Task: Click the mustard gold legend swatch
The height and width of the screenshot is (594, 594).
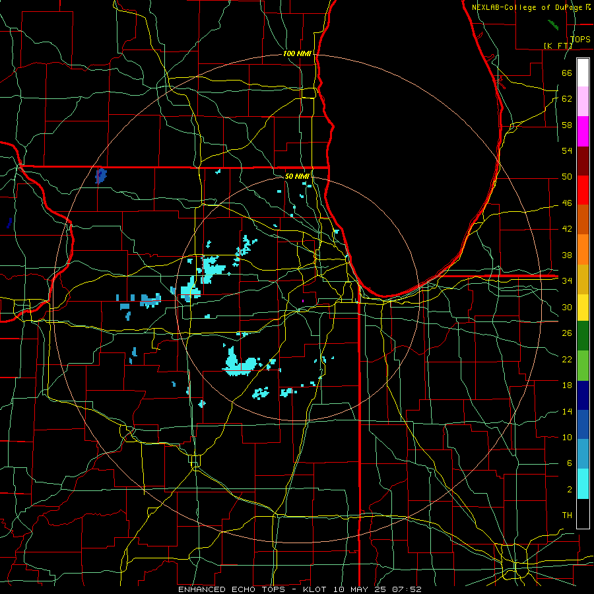Action: (x=583, y=279)
